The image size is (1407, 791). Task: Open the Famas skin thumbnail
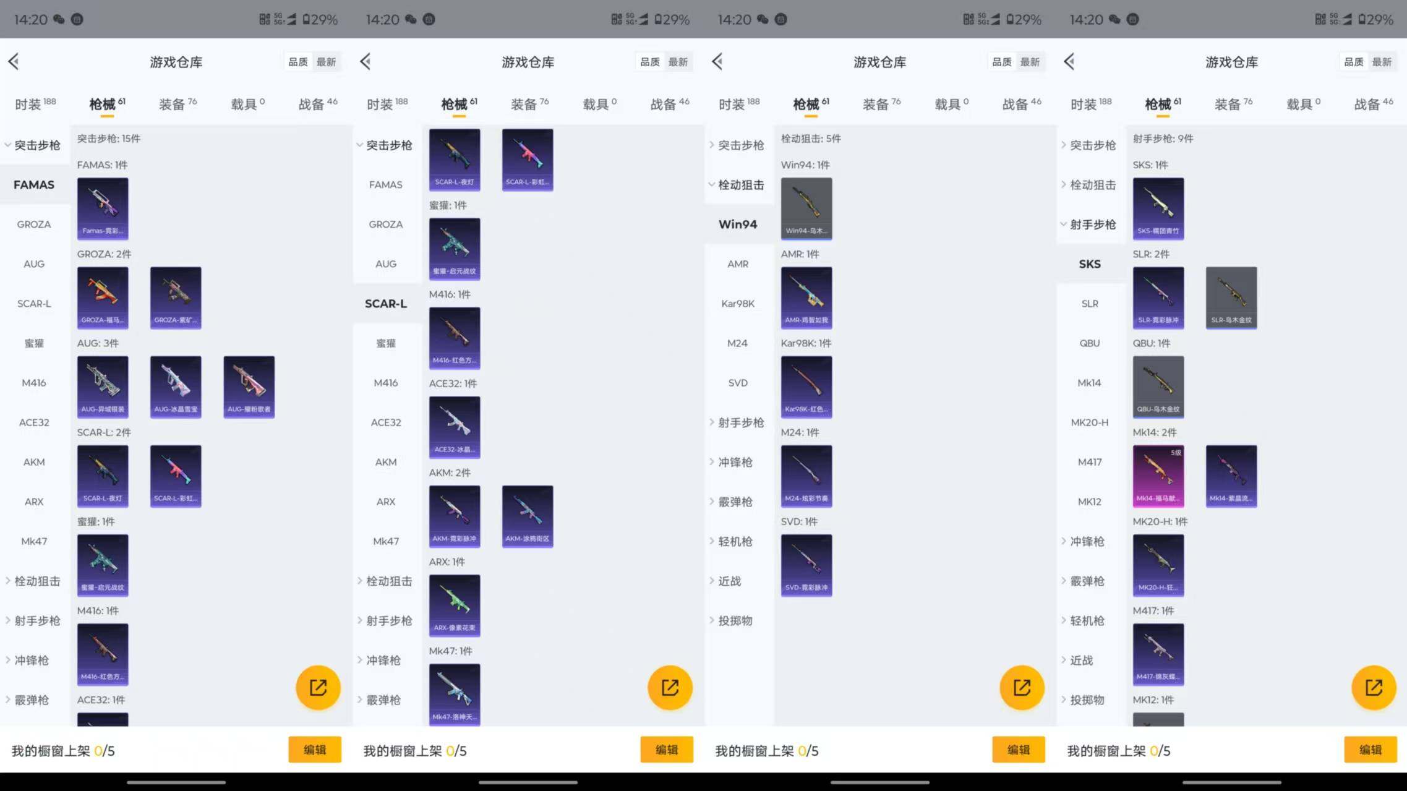coord(103,208)
